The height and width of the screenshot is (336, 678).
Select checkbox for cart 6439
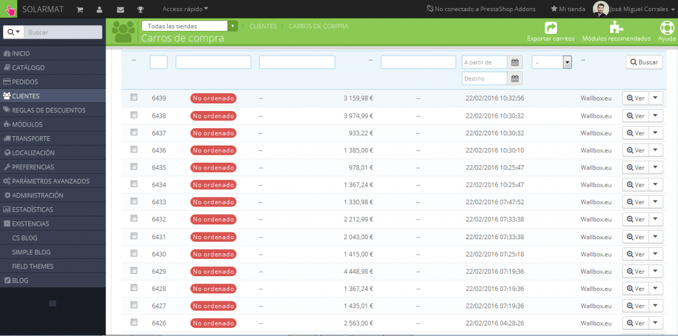(x=134, y=97)
